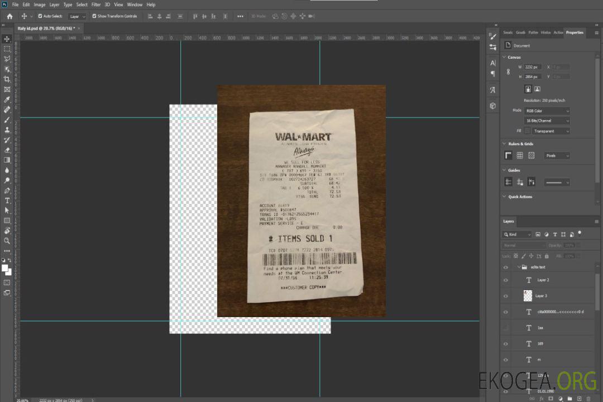Open the Transparent fill dropdown
This screenshot has height=402, width=603.
551,131
